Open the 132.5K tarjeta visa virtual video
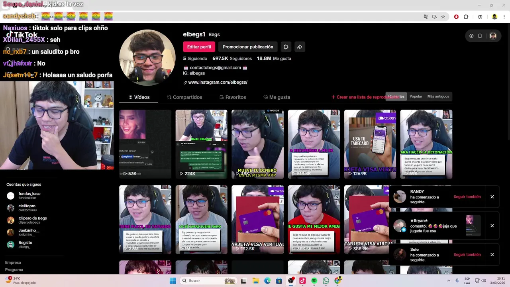The width and height of the screenshot is (510, 287). pyautogui.click(x=257, y=220)
